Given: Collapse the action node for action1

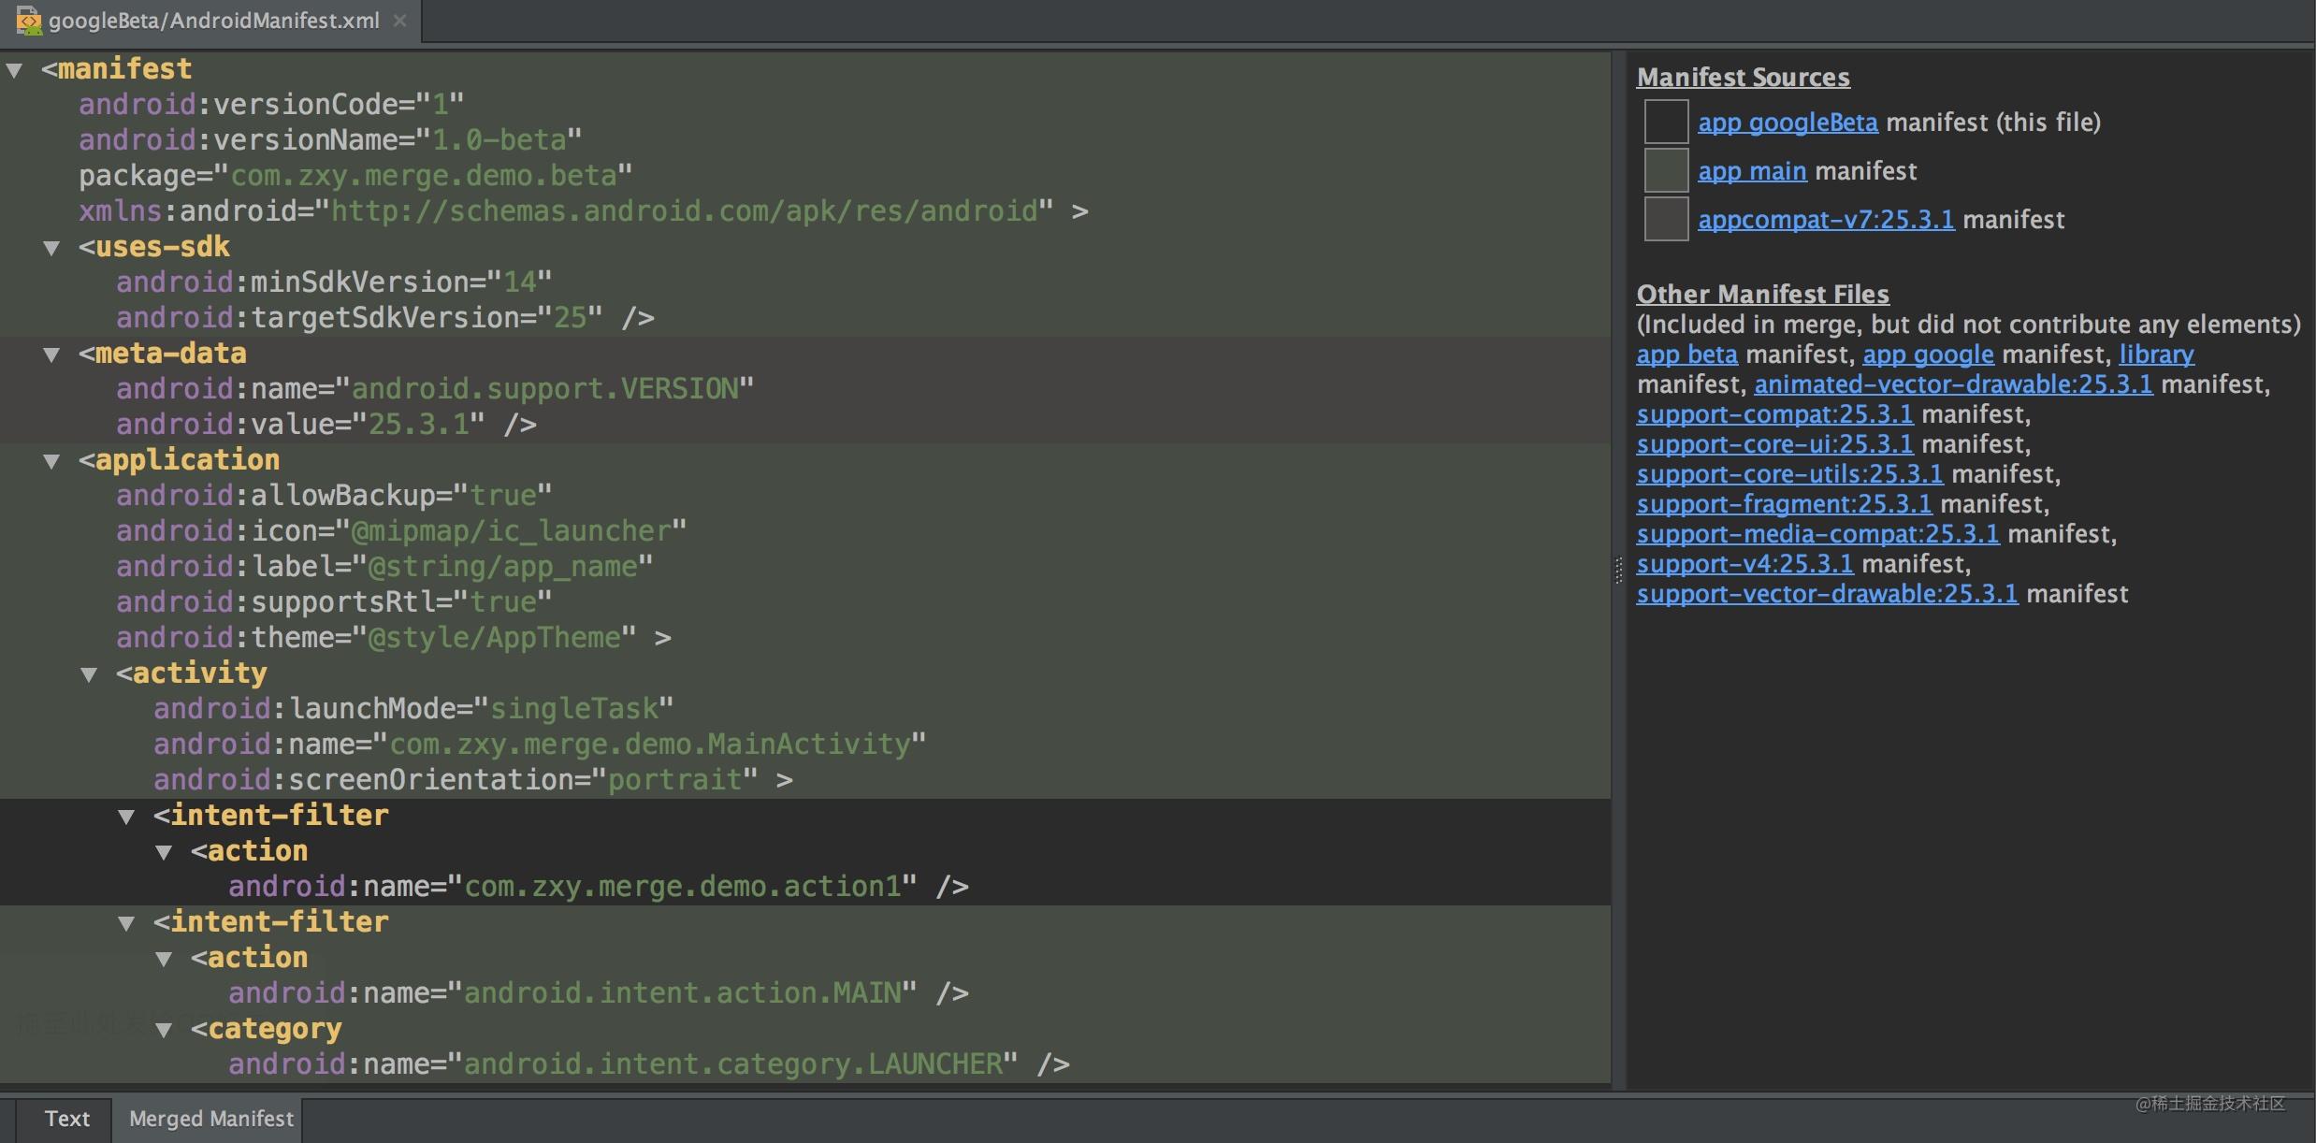Looking at the screenshot, I should (164, 852).
